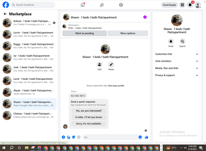Open Chelsea's apartment conversation
This screenshot has height=151, width=206.
click(x=29, y=115)
